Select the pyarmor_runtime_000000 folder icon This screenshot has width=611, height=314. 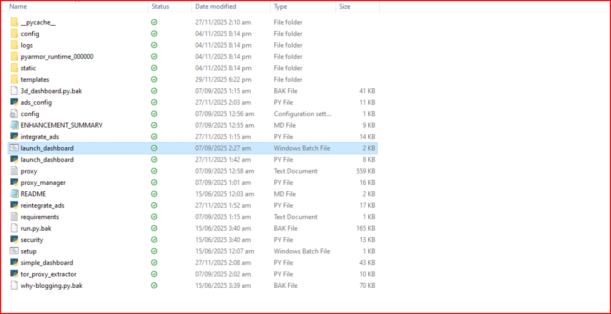coord(14,57)
